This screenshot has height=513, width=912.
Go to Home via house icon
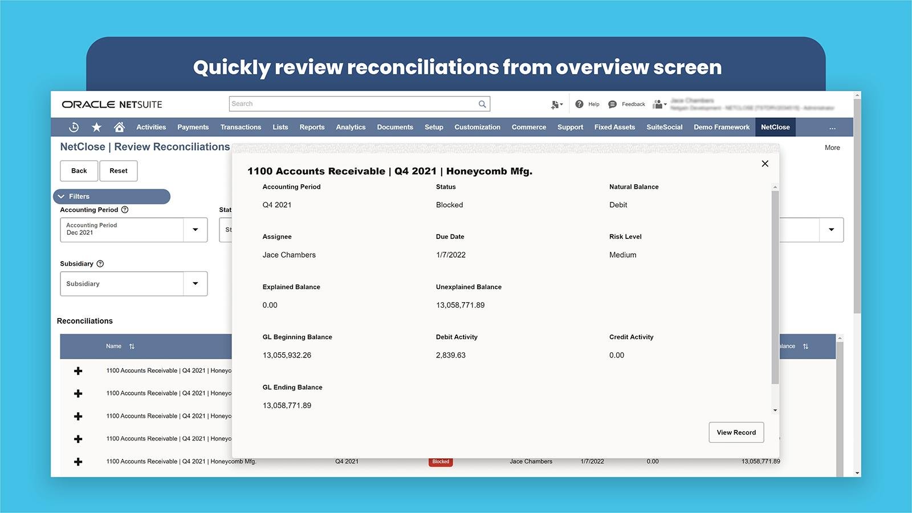pyautogui.click(x=119, y=127)
